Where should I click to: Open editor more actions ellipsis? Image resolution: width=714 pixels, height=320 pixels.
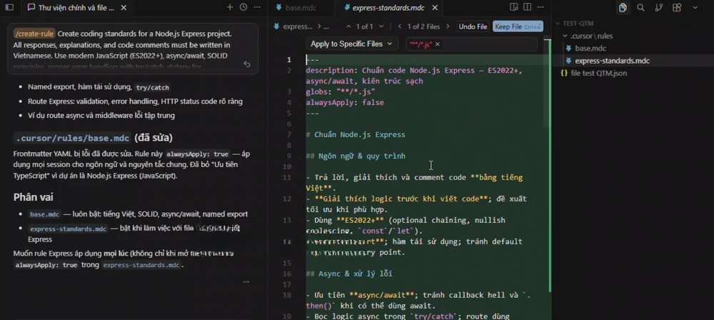click(540, 7)
